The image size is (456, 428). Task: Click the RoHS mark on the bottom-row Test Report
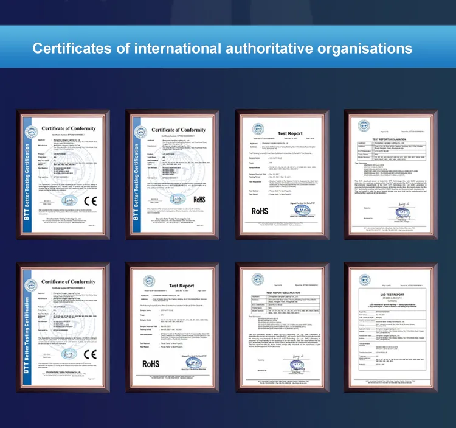pyautogui.click(x=151, y=364)
